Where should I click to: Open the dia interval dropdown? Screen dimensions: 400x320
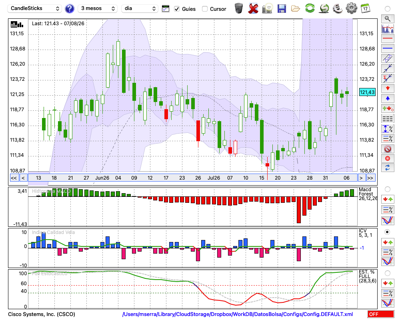(140, 8)
